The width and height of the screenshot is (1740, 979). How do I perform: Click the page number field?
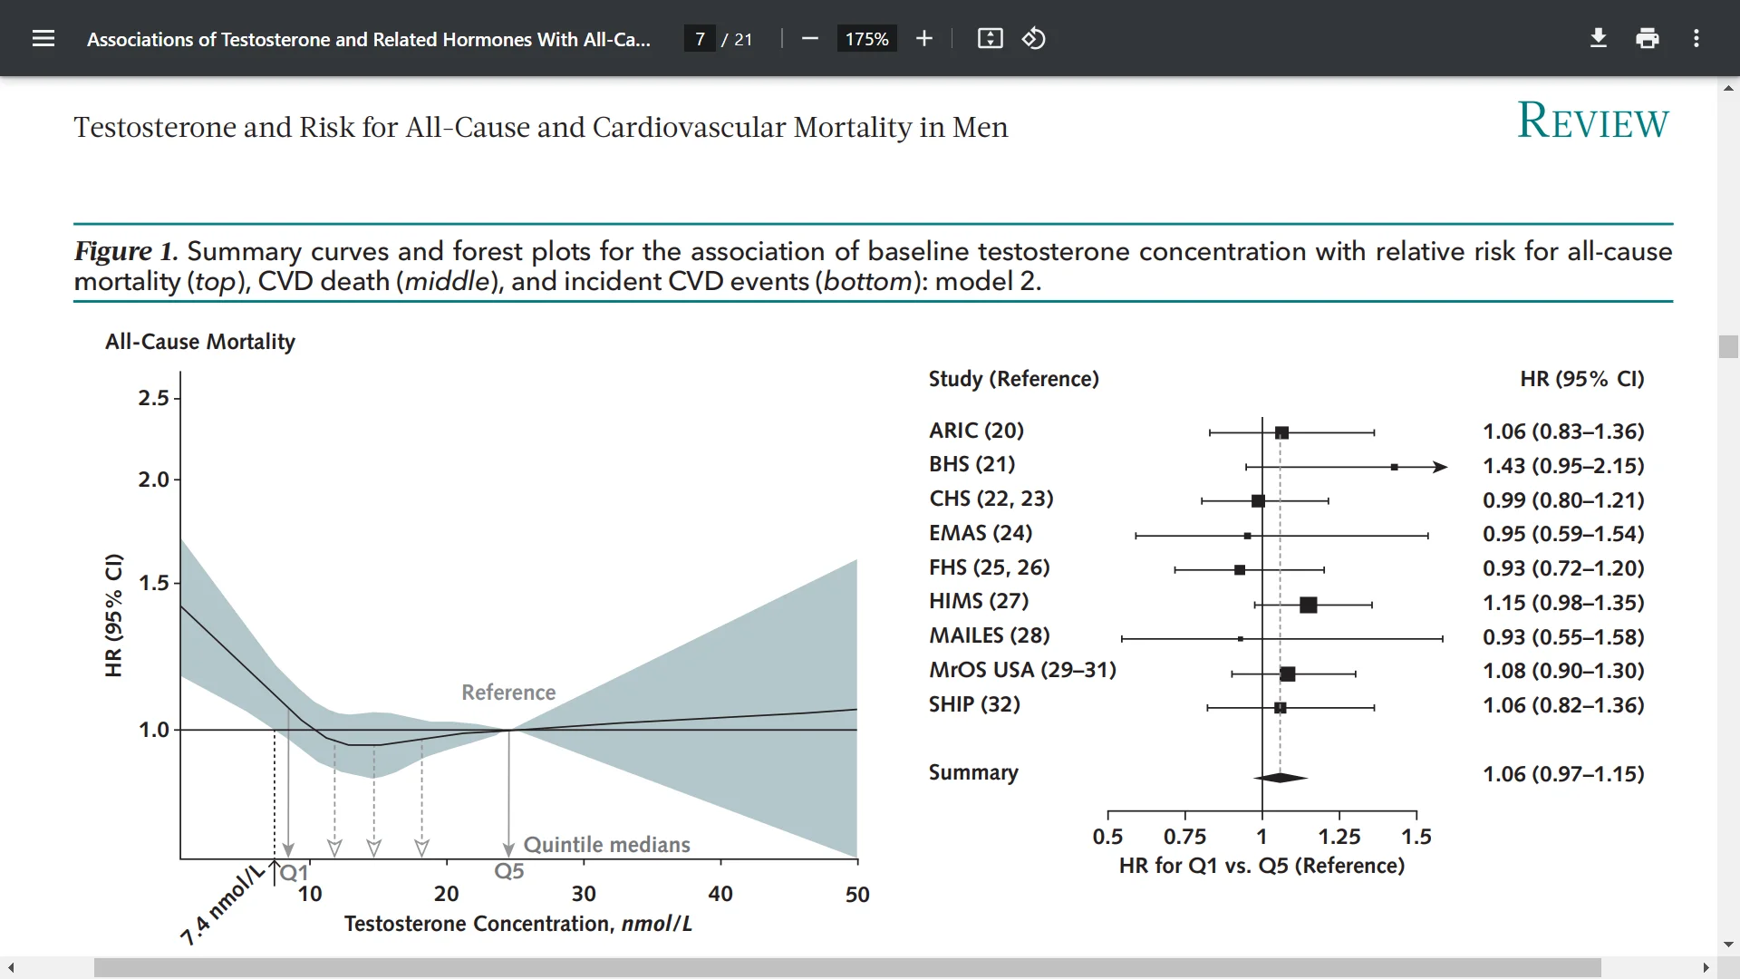[700, 39]
